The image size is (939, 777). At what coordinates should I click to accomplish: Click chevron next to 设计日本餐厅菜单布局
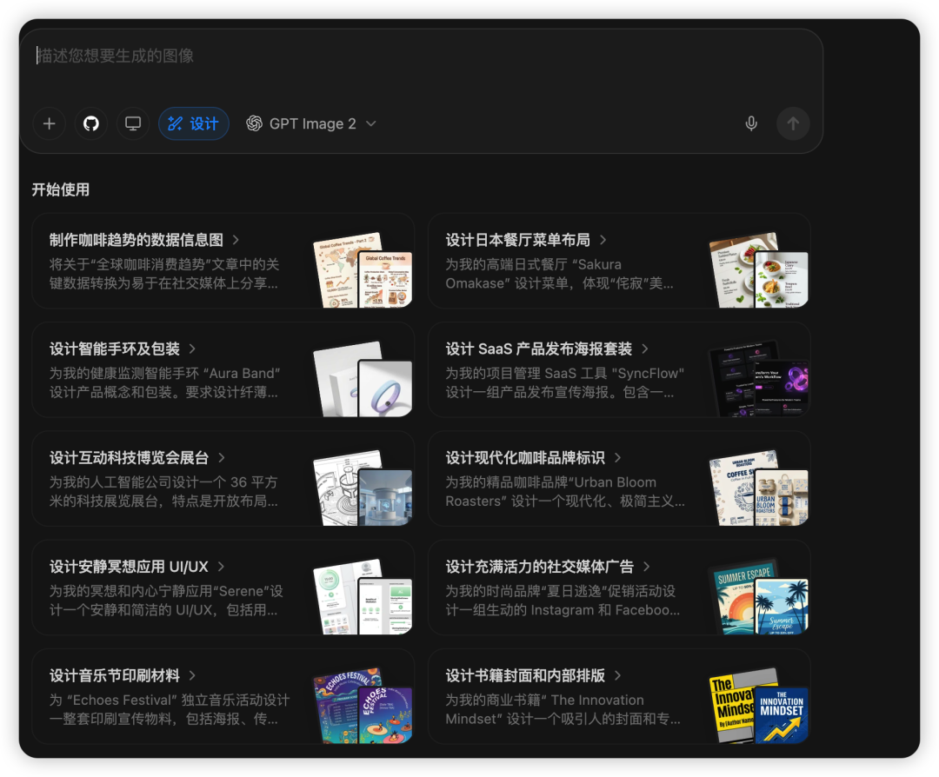603,240
